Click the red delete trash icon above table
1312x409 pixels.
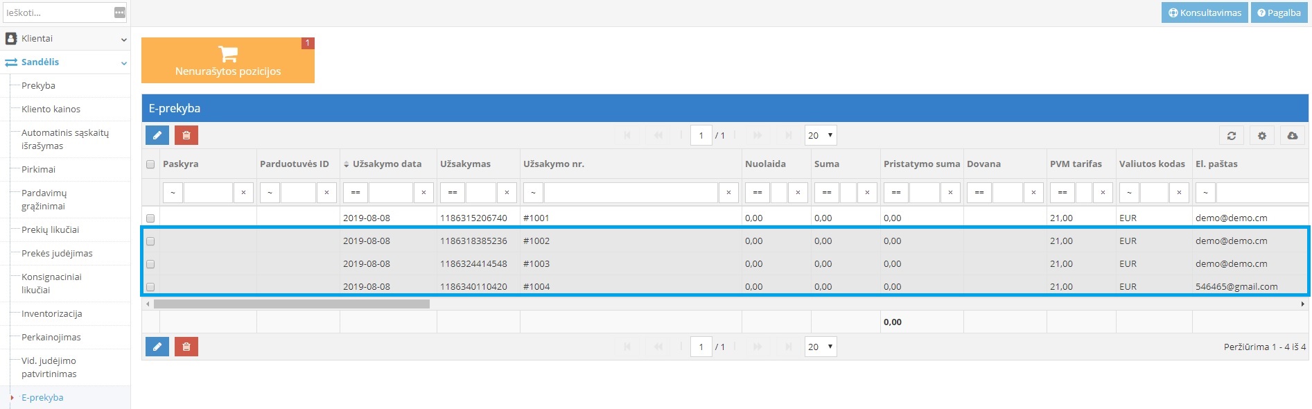click(x=186, y=135)
